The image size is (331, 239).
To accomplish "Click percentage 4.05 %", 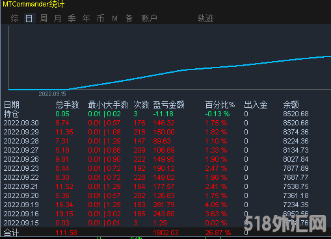I will [216, 205].
